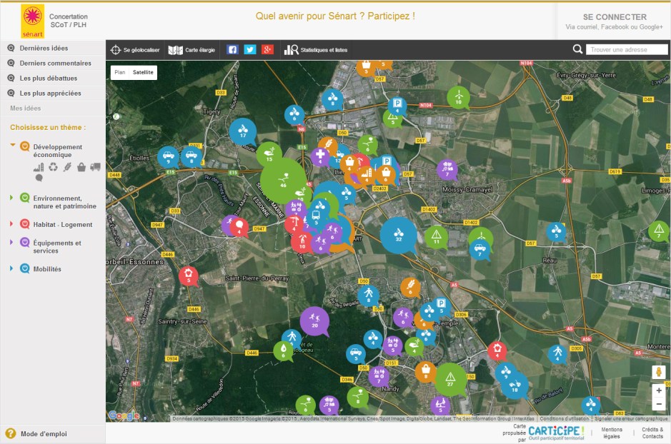Toggle the Habitat - Logement theme button
This screenshot has width=671, height=444.
click(25, 224)
